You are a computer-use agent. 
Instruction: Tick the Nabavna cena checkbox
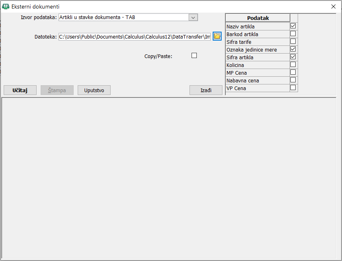click(293, 80)
